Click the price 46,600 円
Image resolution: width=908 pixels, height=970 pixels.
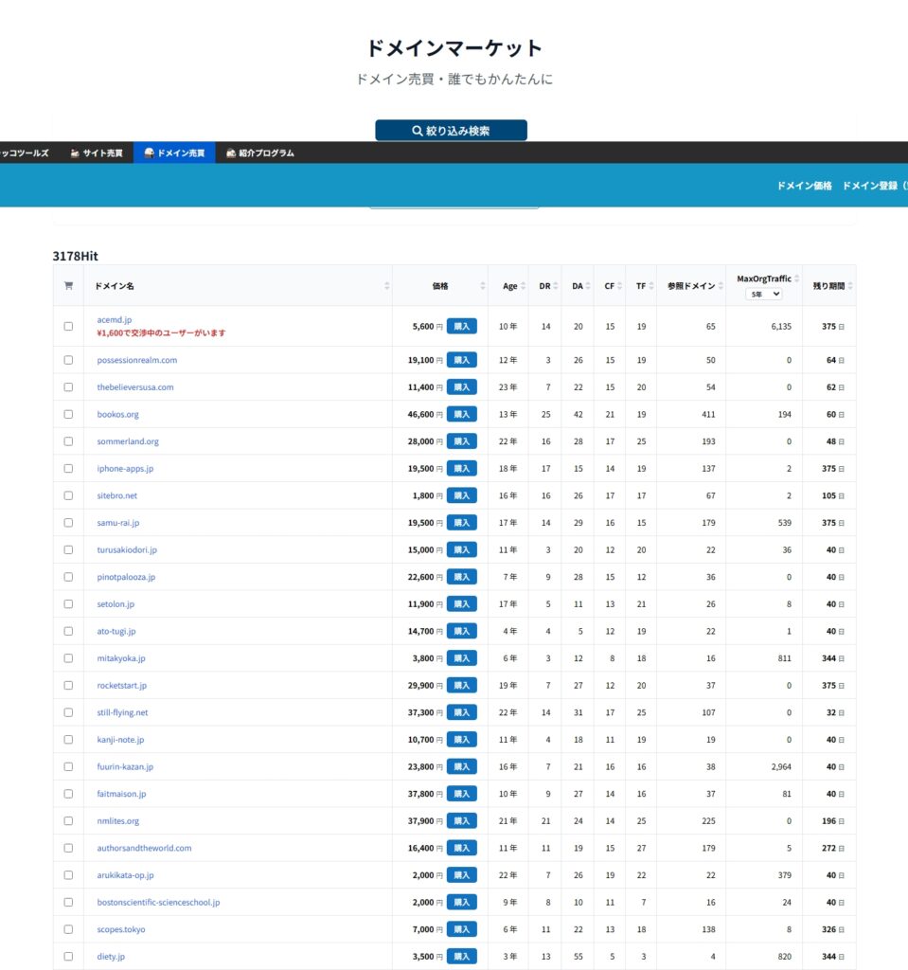pyautogui.click(x=425, y=415)
